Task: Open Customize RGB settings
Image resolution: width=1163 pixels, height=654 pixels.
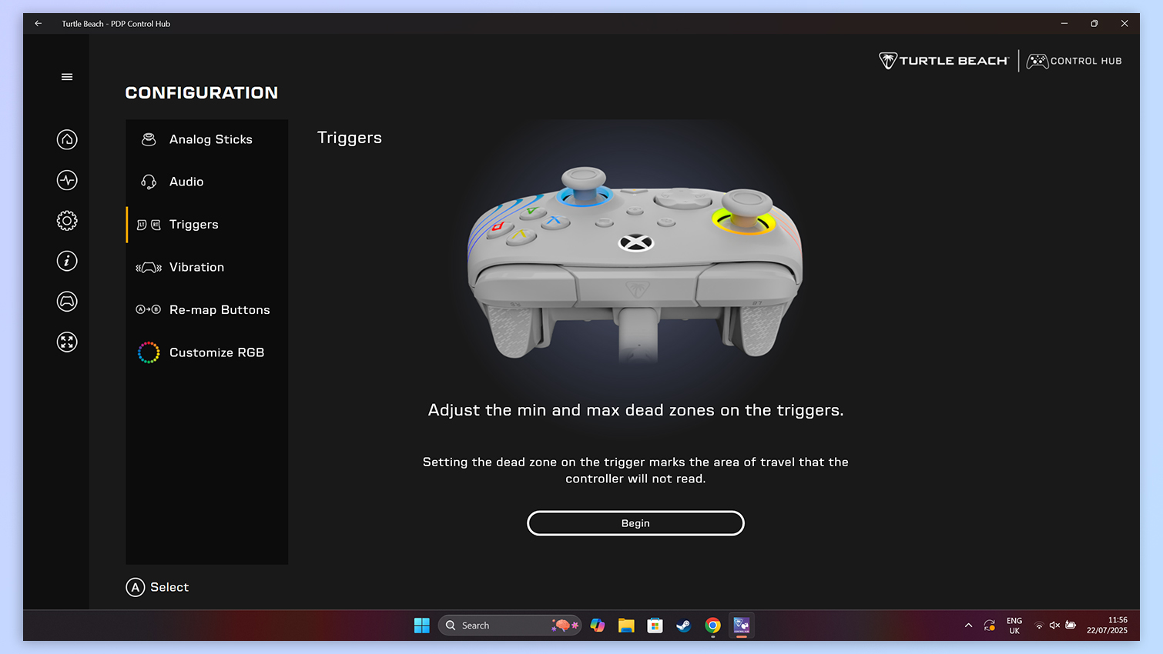Action: [x=216, y=352]
